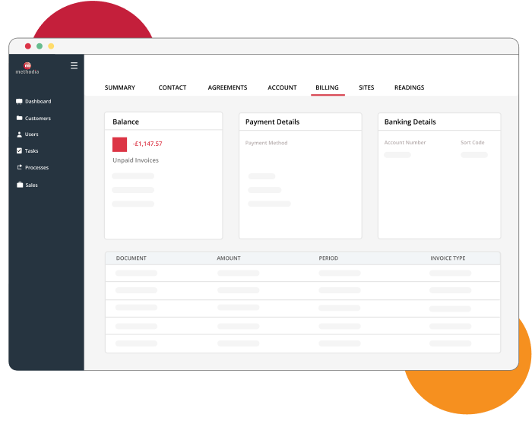The image size is (532, 424).
Task: Click the -£1,147.57 balance amount
Action: [x=147, y=144]
